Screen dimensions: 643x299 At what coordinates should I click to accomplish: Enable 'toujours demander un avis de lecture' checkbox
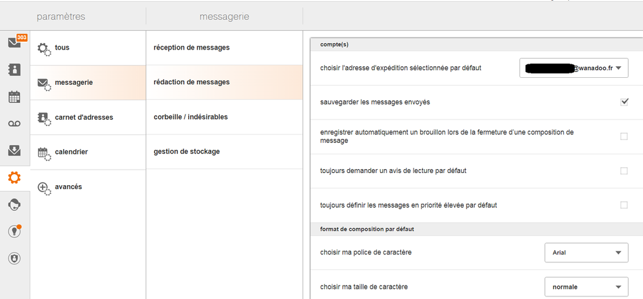pyautogui.click(x=624, y=171)
